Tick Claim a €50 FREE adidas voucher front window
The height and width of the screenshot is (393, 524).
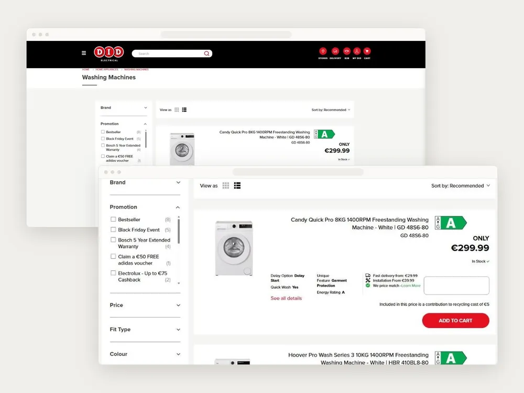click(113, 256)
